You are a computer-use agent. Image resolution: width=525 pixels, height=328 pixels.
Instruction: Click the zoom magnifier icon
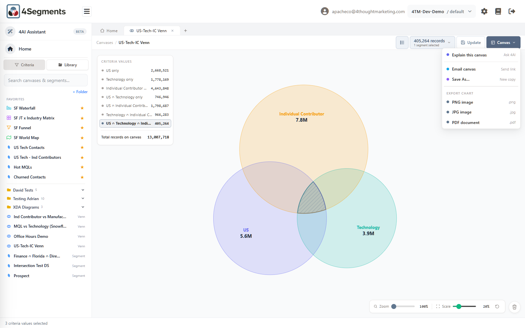pyautogui.click(x=375, y=306)
